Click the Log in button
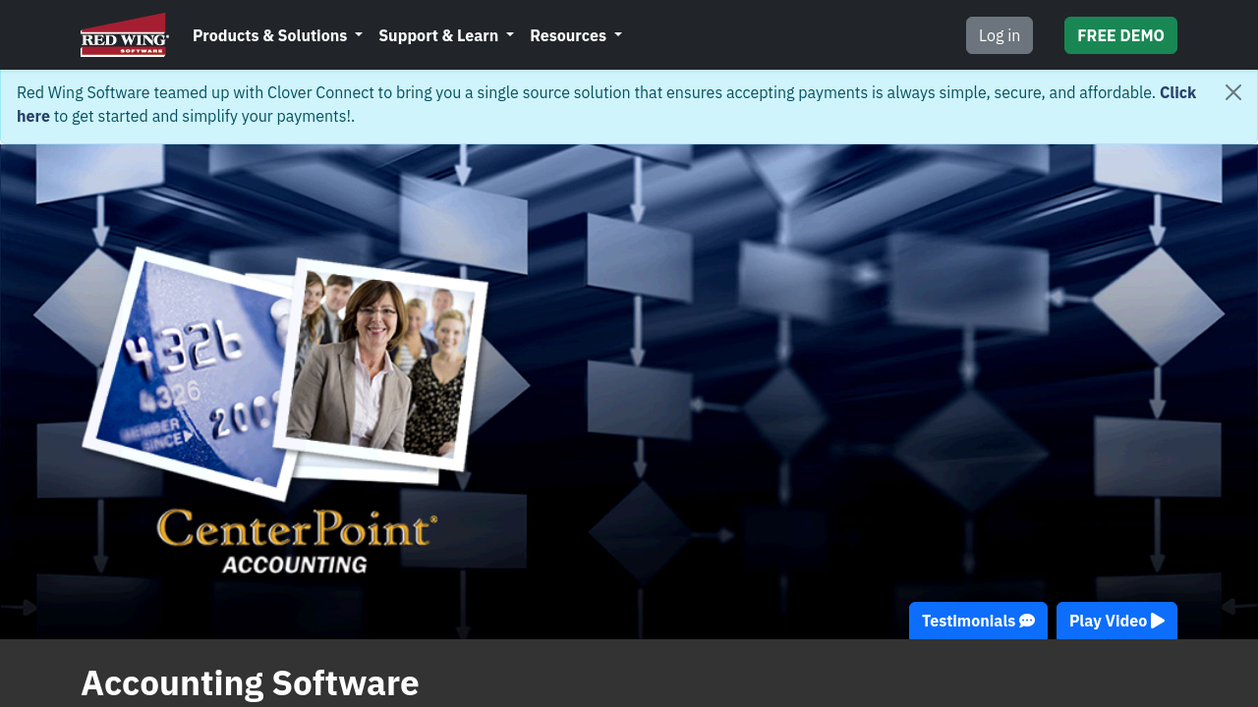 1000,35
